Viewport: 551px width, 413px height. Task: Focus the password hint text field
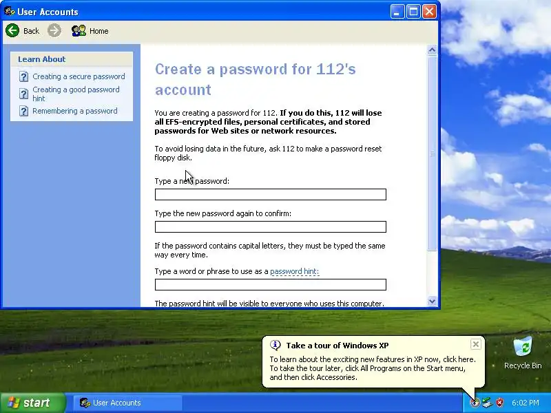click(x=270, y=284)
